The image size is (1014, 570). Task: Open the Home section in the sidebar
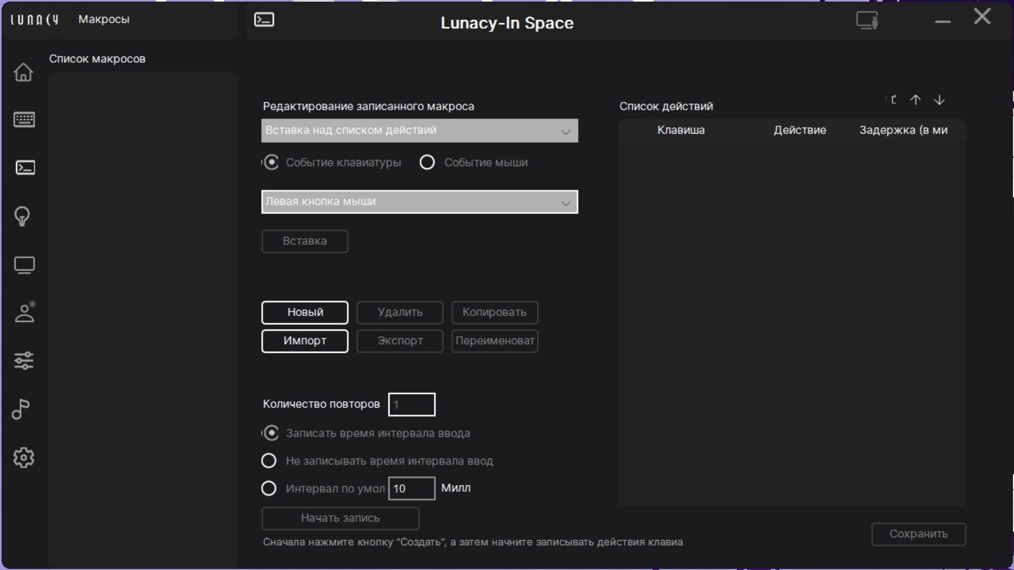click(23, 72)
